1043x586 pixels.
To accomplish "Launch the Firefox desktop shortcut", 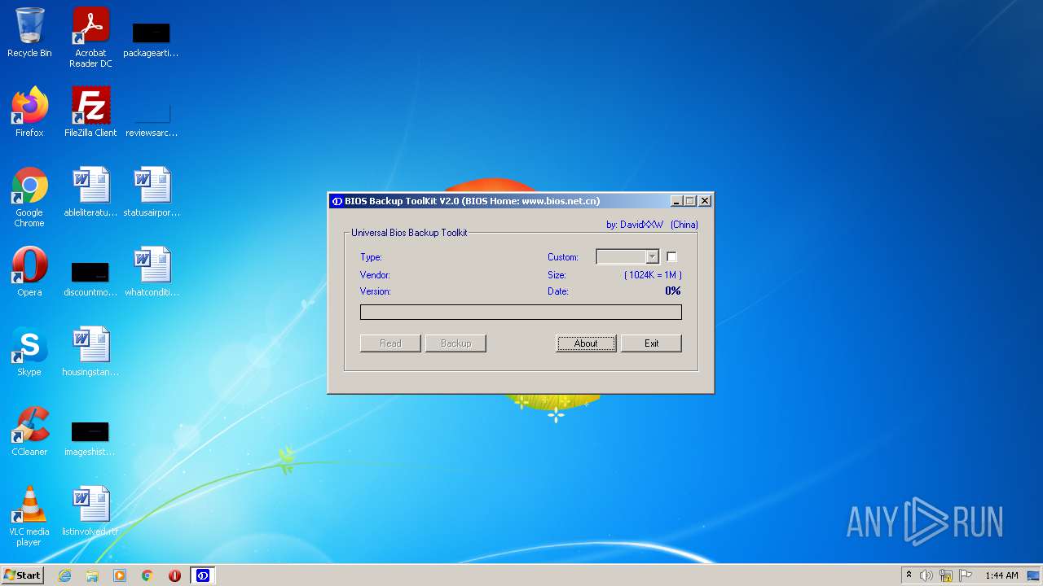I will [x=29, y=112].
